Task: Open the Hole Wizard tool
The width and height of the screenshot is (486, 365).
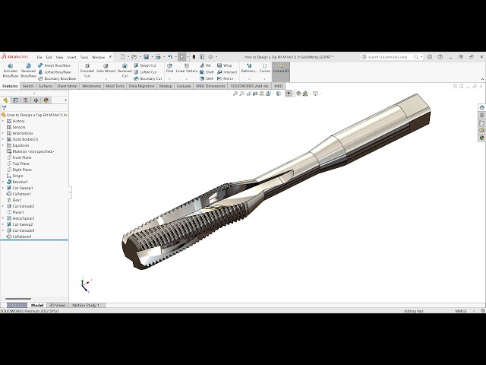Action: (106, 68)
